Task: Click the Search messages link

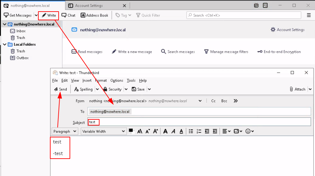Action: tap(178, 52)
